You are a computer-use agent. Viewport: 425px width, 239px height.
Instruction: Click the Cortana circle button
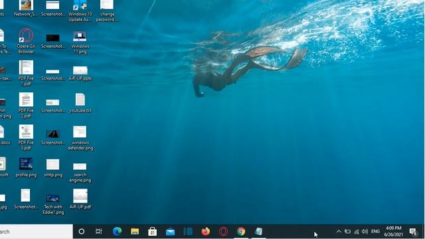(x=81, y=232)
